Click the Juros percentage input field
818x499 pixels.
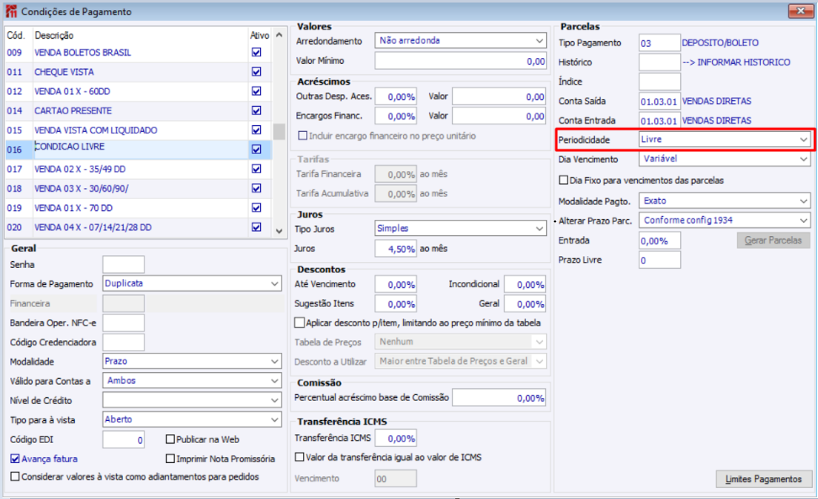pos(396,249)
